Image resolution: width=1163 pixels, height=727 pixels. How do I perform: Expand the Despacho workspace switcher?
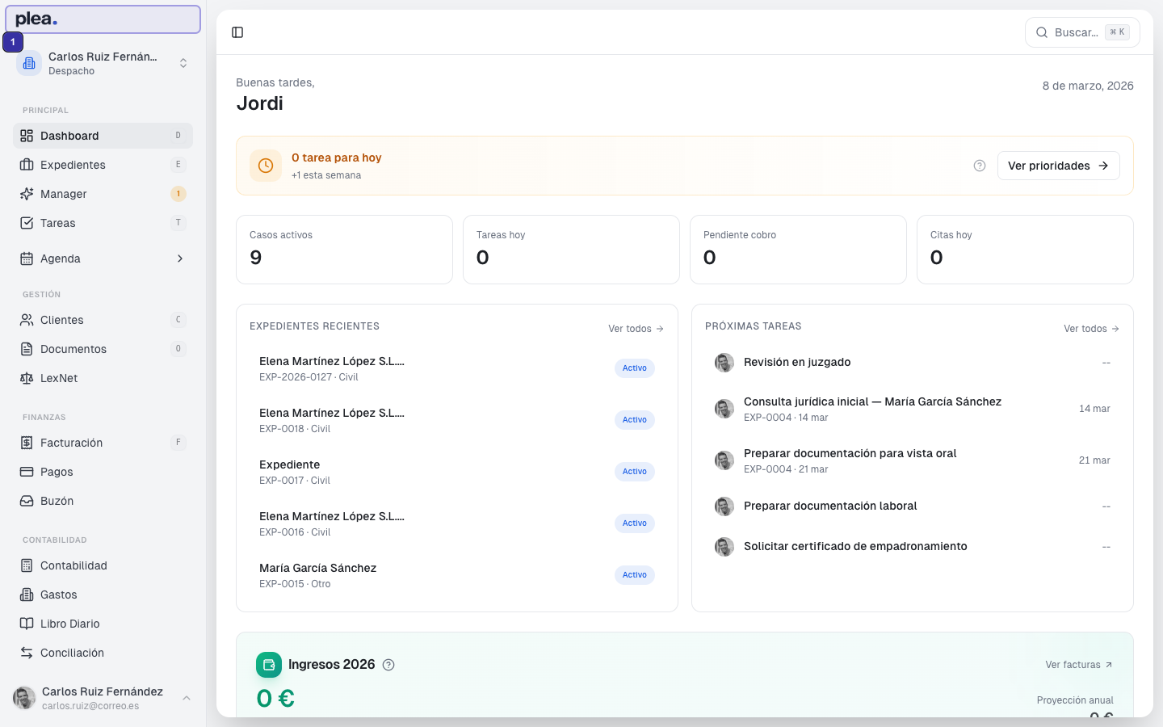(x=103, y=63)
